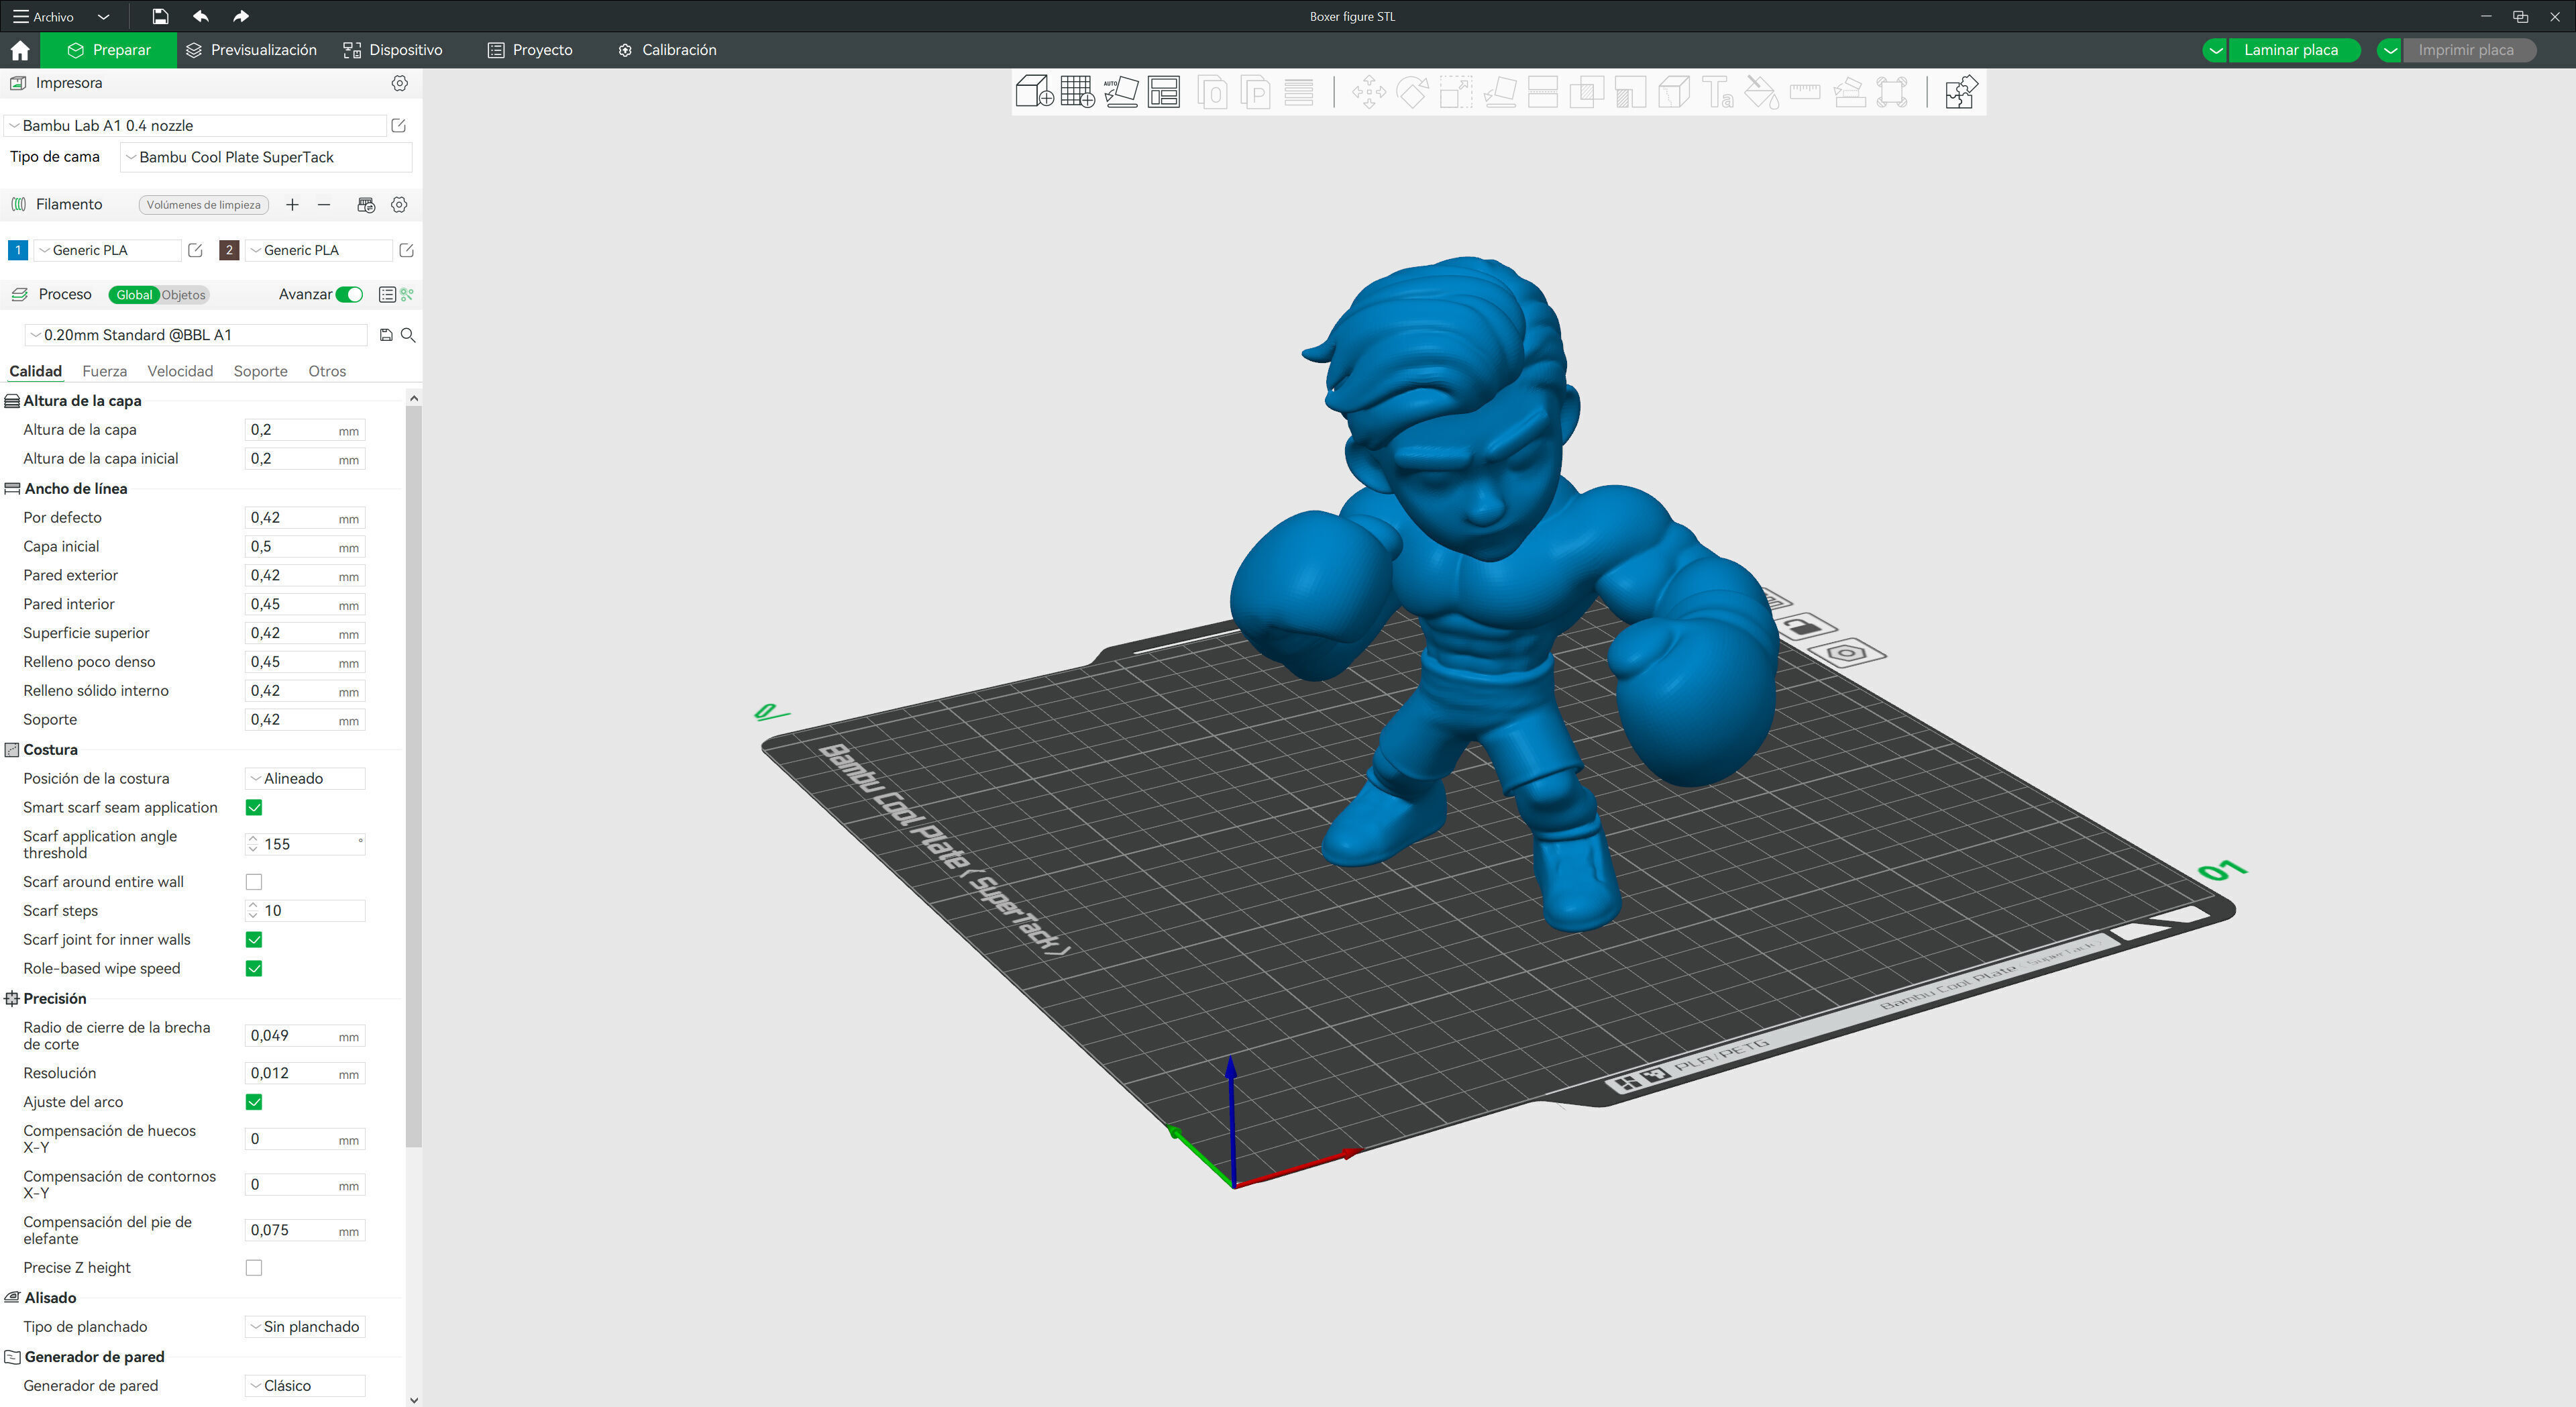The width and height of the screenshot is (2576, 1407).
Task: Click the Compare presets icon
Action: (407, 294)
